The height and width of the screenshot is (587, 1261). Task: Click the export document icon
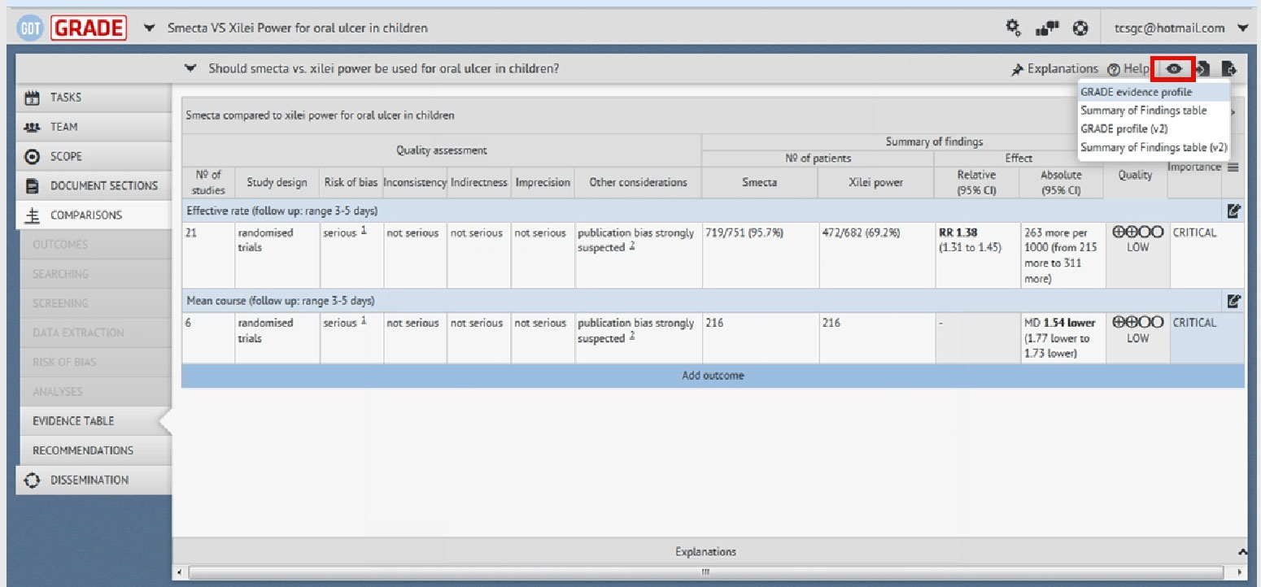pyautogui.click(x=1229, y=69)
